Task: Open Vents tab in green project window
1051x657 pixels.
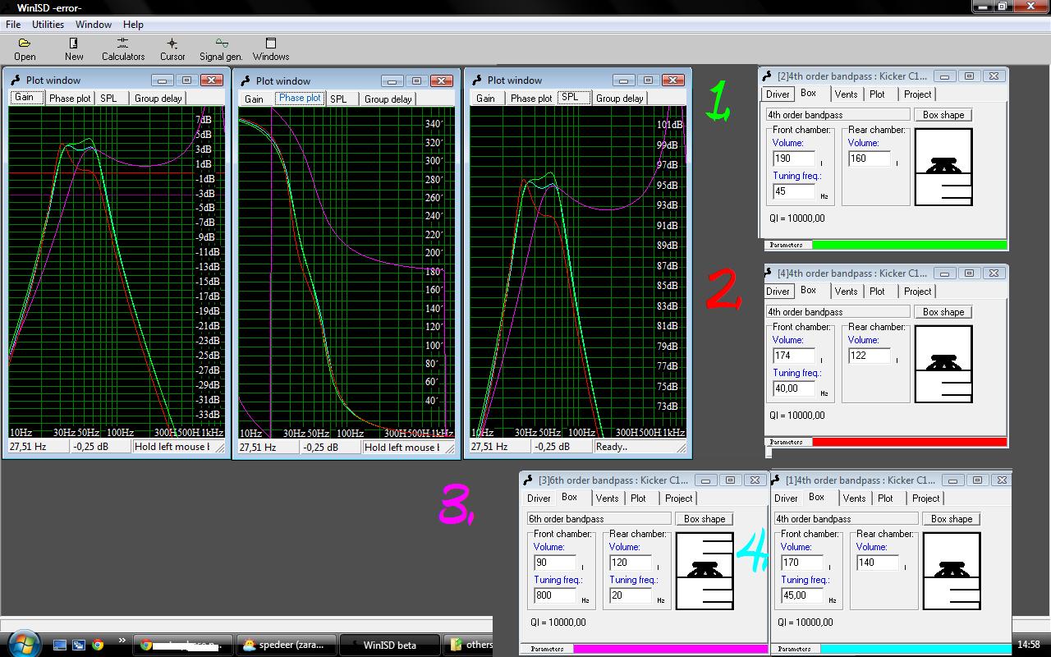Action: tap(846, 94)
